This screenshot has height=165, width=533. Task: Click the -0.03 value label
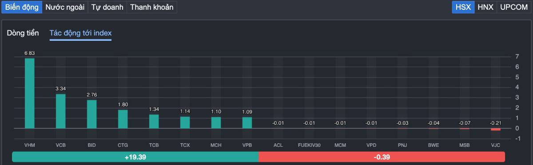[402, 123]
